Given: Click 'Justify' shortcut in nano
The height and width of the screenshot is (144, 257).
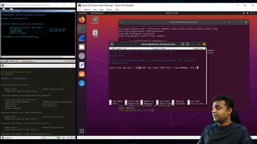Looking at the screenshot, I should 178,101.
